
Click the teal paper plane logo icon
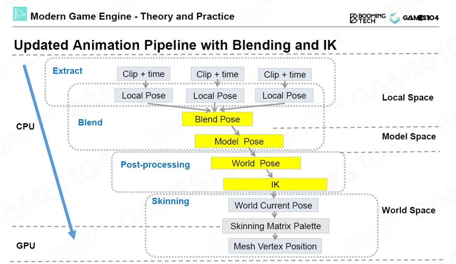click(x=20, y=14)
